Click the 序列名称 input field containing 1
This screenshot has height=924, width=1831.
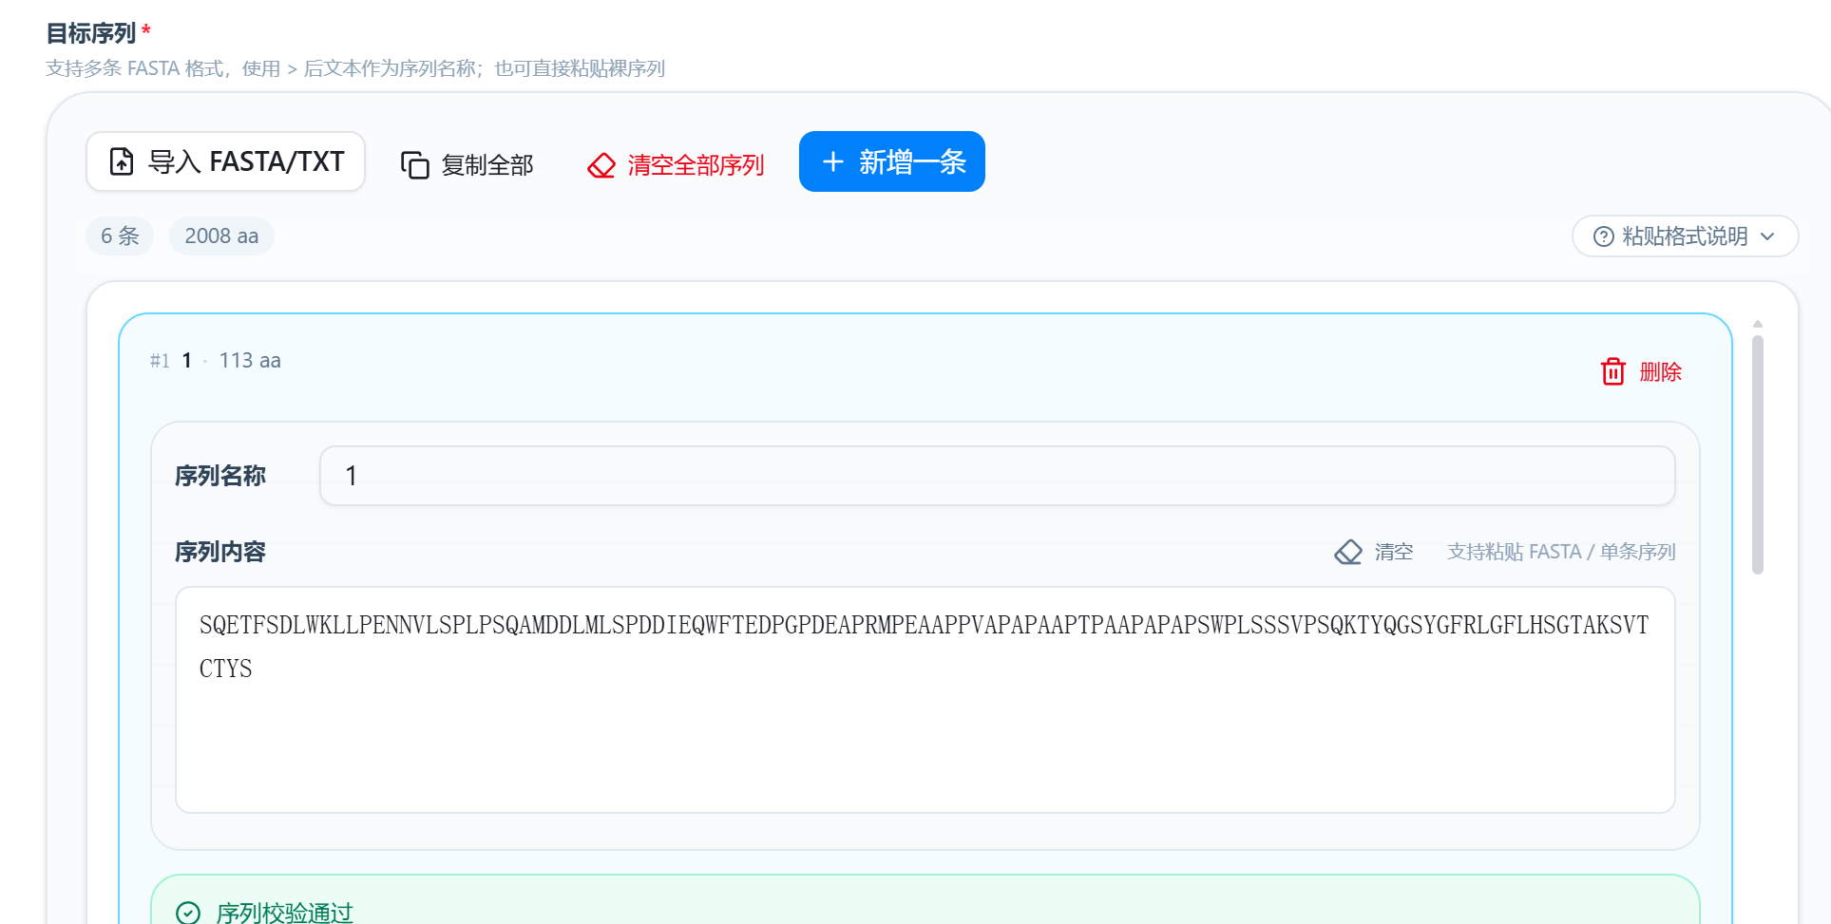click(x=997, y=476)
